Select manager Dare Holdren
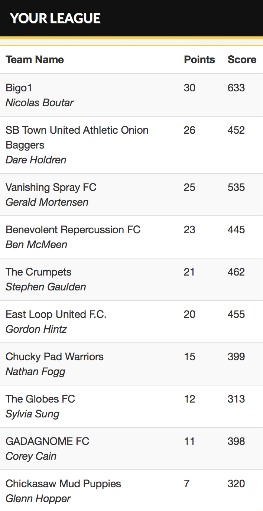This screenshot has height=511, width=263. [x=36, y=160]
